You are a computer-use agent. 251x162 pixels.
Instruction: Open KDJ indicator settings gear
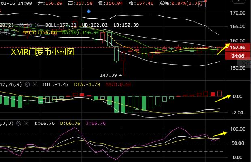point(19,123)
